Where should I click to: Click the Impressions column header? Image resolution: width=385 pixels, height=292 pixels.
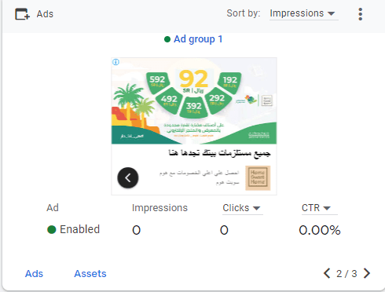pos(159,208)
